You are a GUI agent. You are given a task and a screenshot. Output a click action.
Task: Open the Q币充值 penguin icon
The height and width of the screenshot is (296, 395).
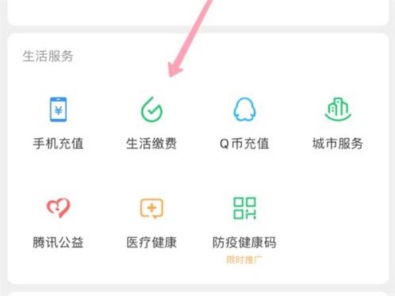(245, 109)
